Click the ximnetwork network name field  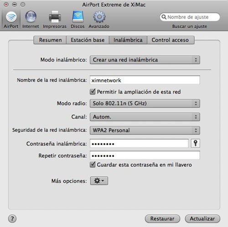(145, 80)
